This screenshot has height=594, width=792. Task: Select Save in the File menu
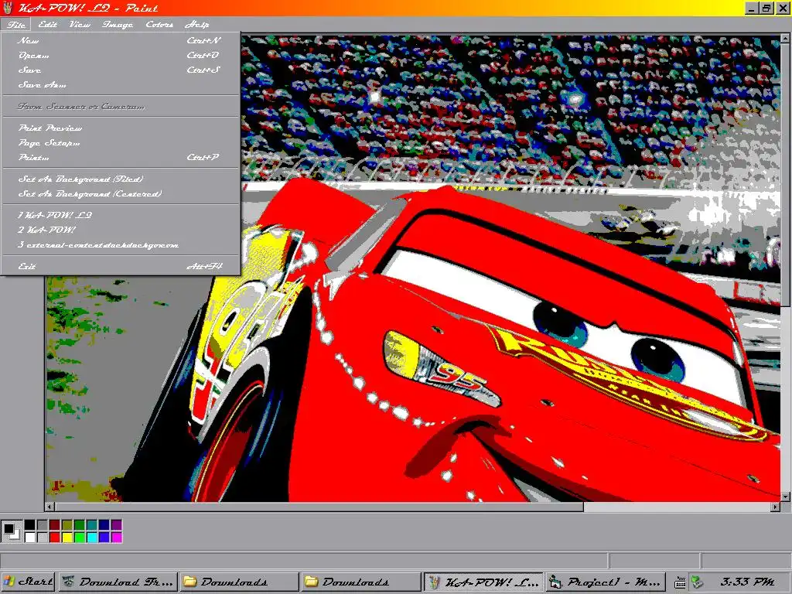tap(121, 70)
